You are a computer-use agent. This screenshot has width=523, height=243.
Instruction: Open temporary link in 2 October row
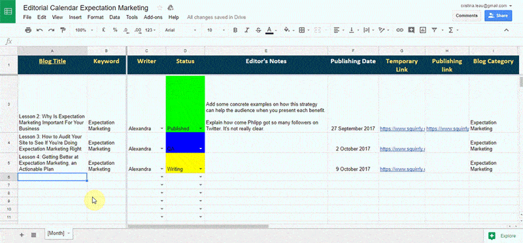click(x=402, y=149)
